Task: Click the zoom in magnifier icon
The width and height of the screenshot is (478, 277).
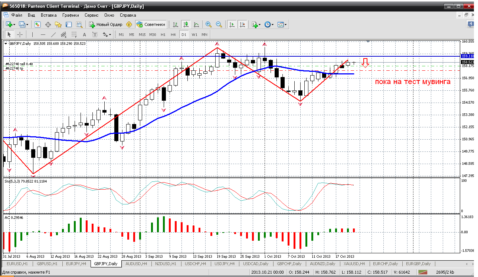Action: [x=209, y=24]
